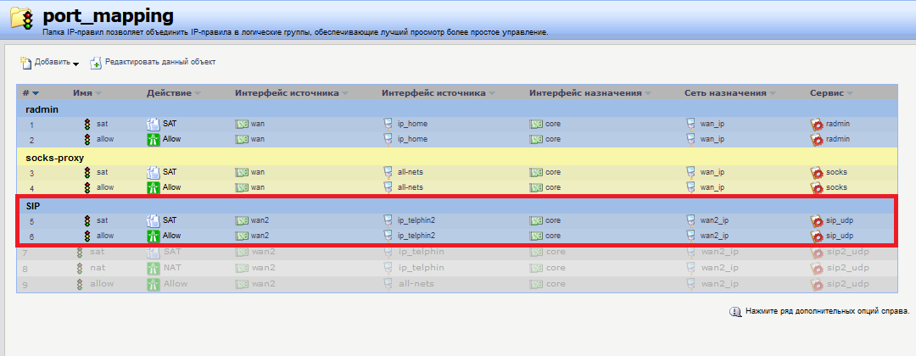Click the socks service gear icon, rule 3
This screenshot has width=916, height=356.
coord(817,173)
